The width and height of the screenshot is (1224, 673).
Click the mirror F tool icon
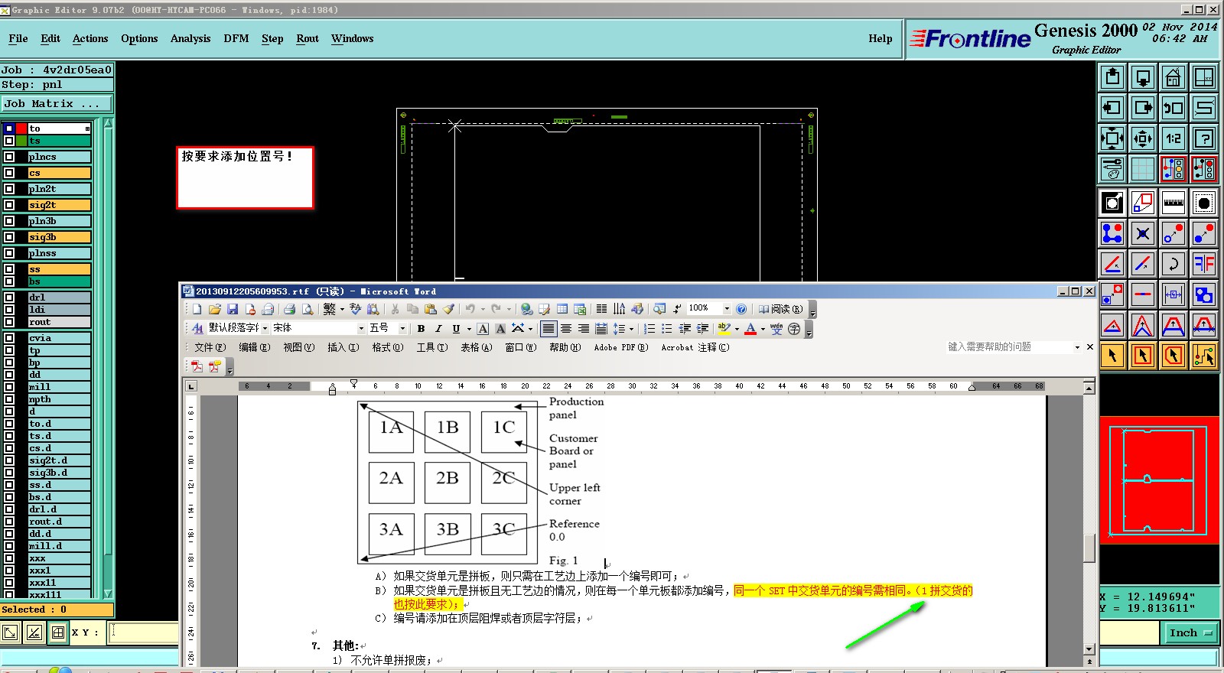(x=1204, y=264)
